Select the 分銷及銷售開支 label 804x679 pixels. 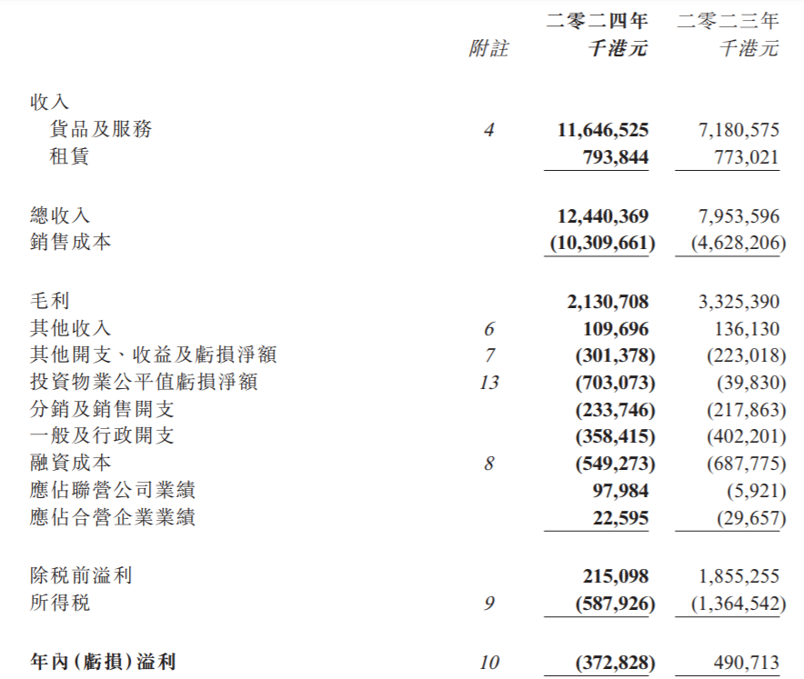(102, 408)
